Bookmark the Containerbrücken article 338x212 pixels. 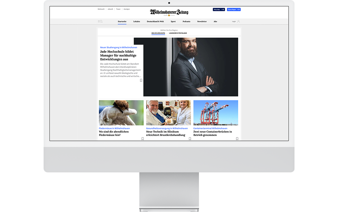tap(237, 139)
